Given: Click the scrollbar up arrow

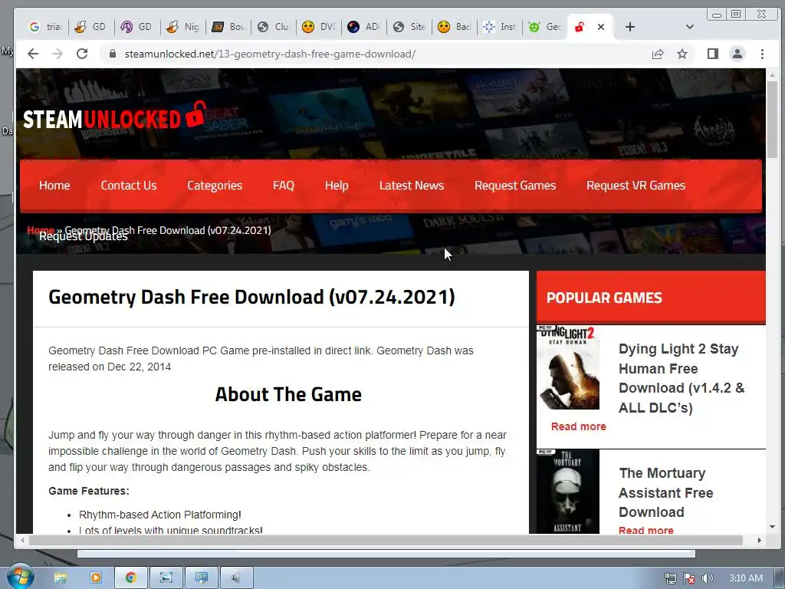Looking at the screenshot, I should click(772, 75).
